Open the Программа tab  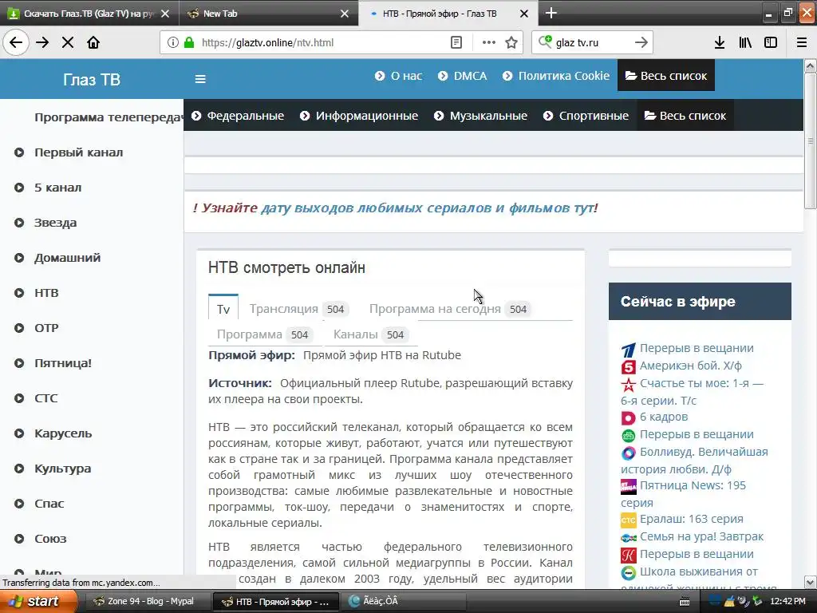263,334
